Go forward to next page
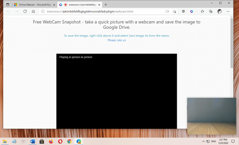This screenshot has height=145, width=239. point(17,11)
